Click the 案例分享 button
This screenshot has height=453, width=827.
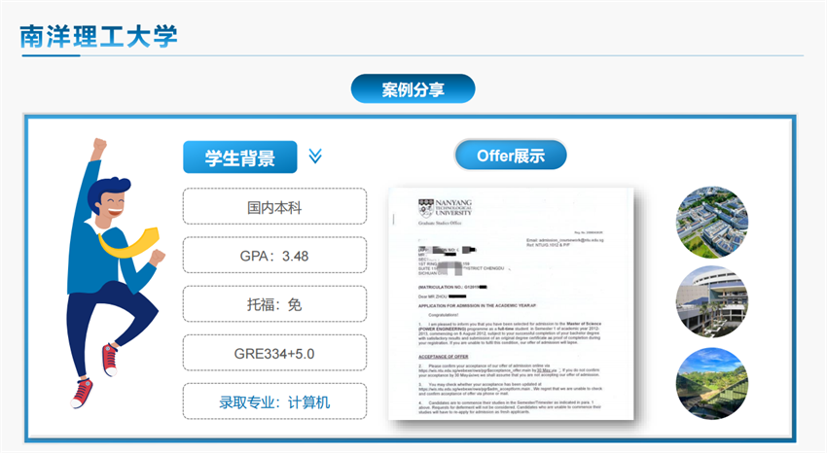click(x=413, y=89)
